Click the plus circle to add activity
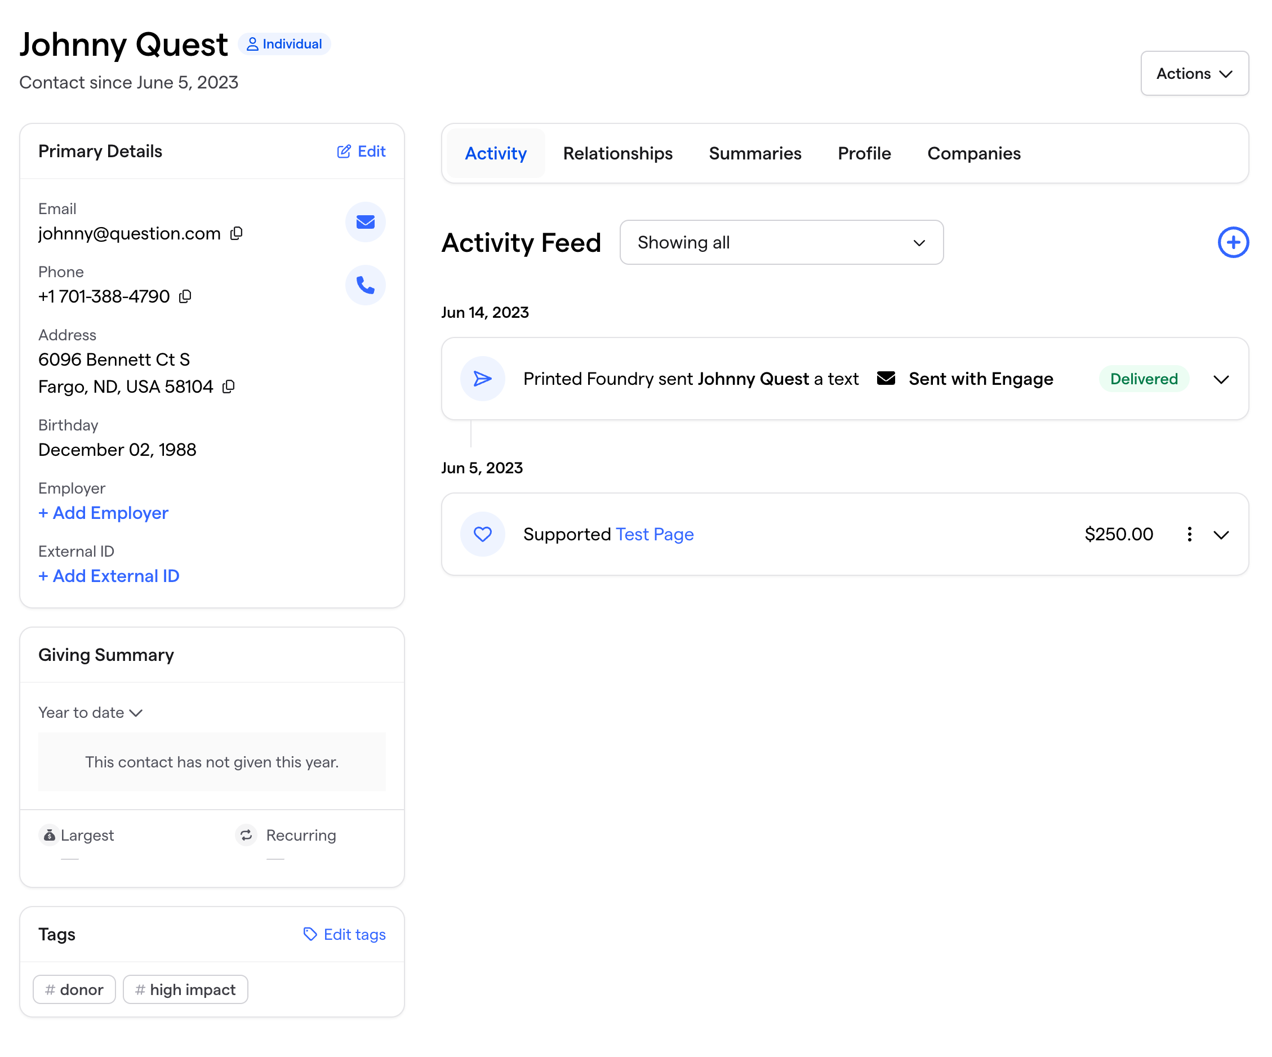 coord(1233,242)
